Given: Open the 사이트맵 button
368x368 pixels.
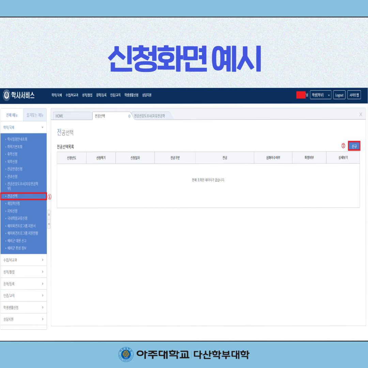Looking at the screenshot, I should tap(354, 95).
